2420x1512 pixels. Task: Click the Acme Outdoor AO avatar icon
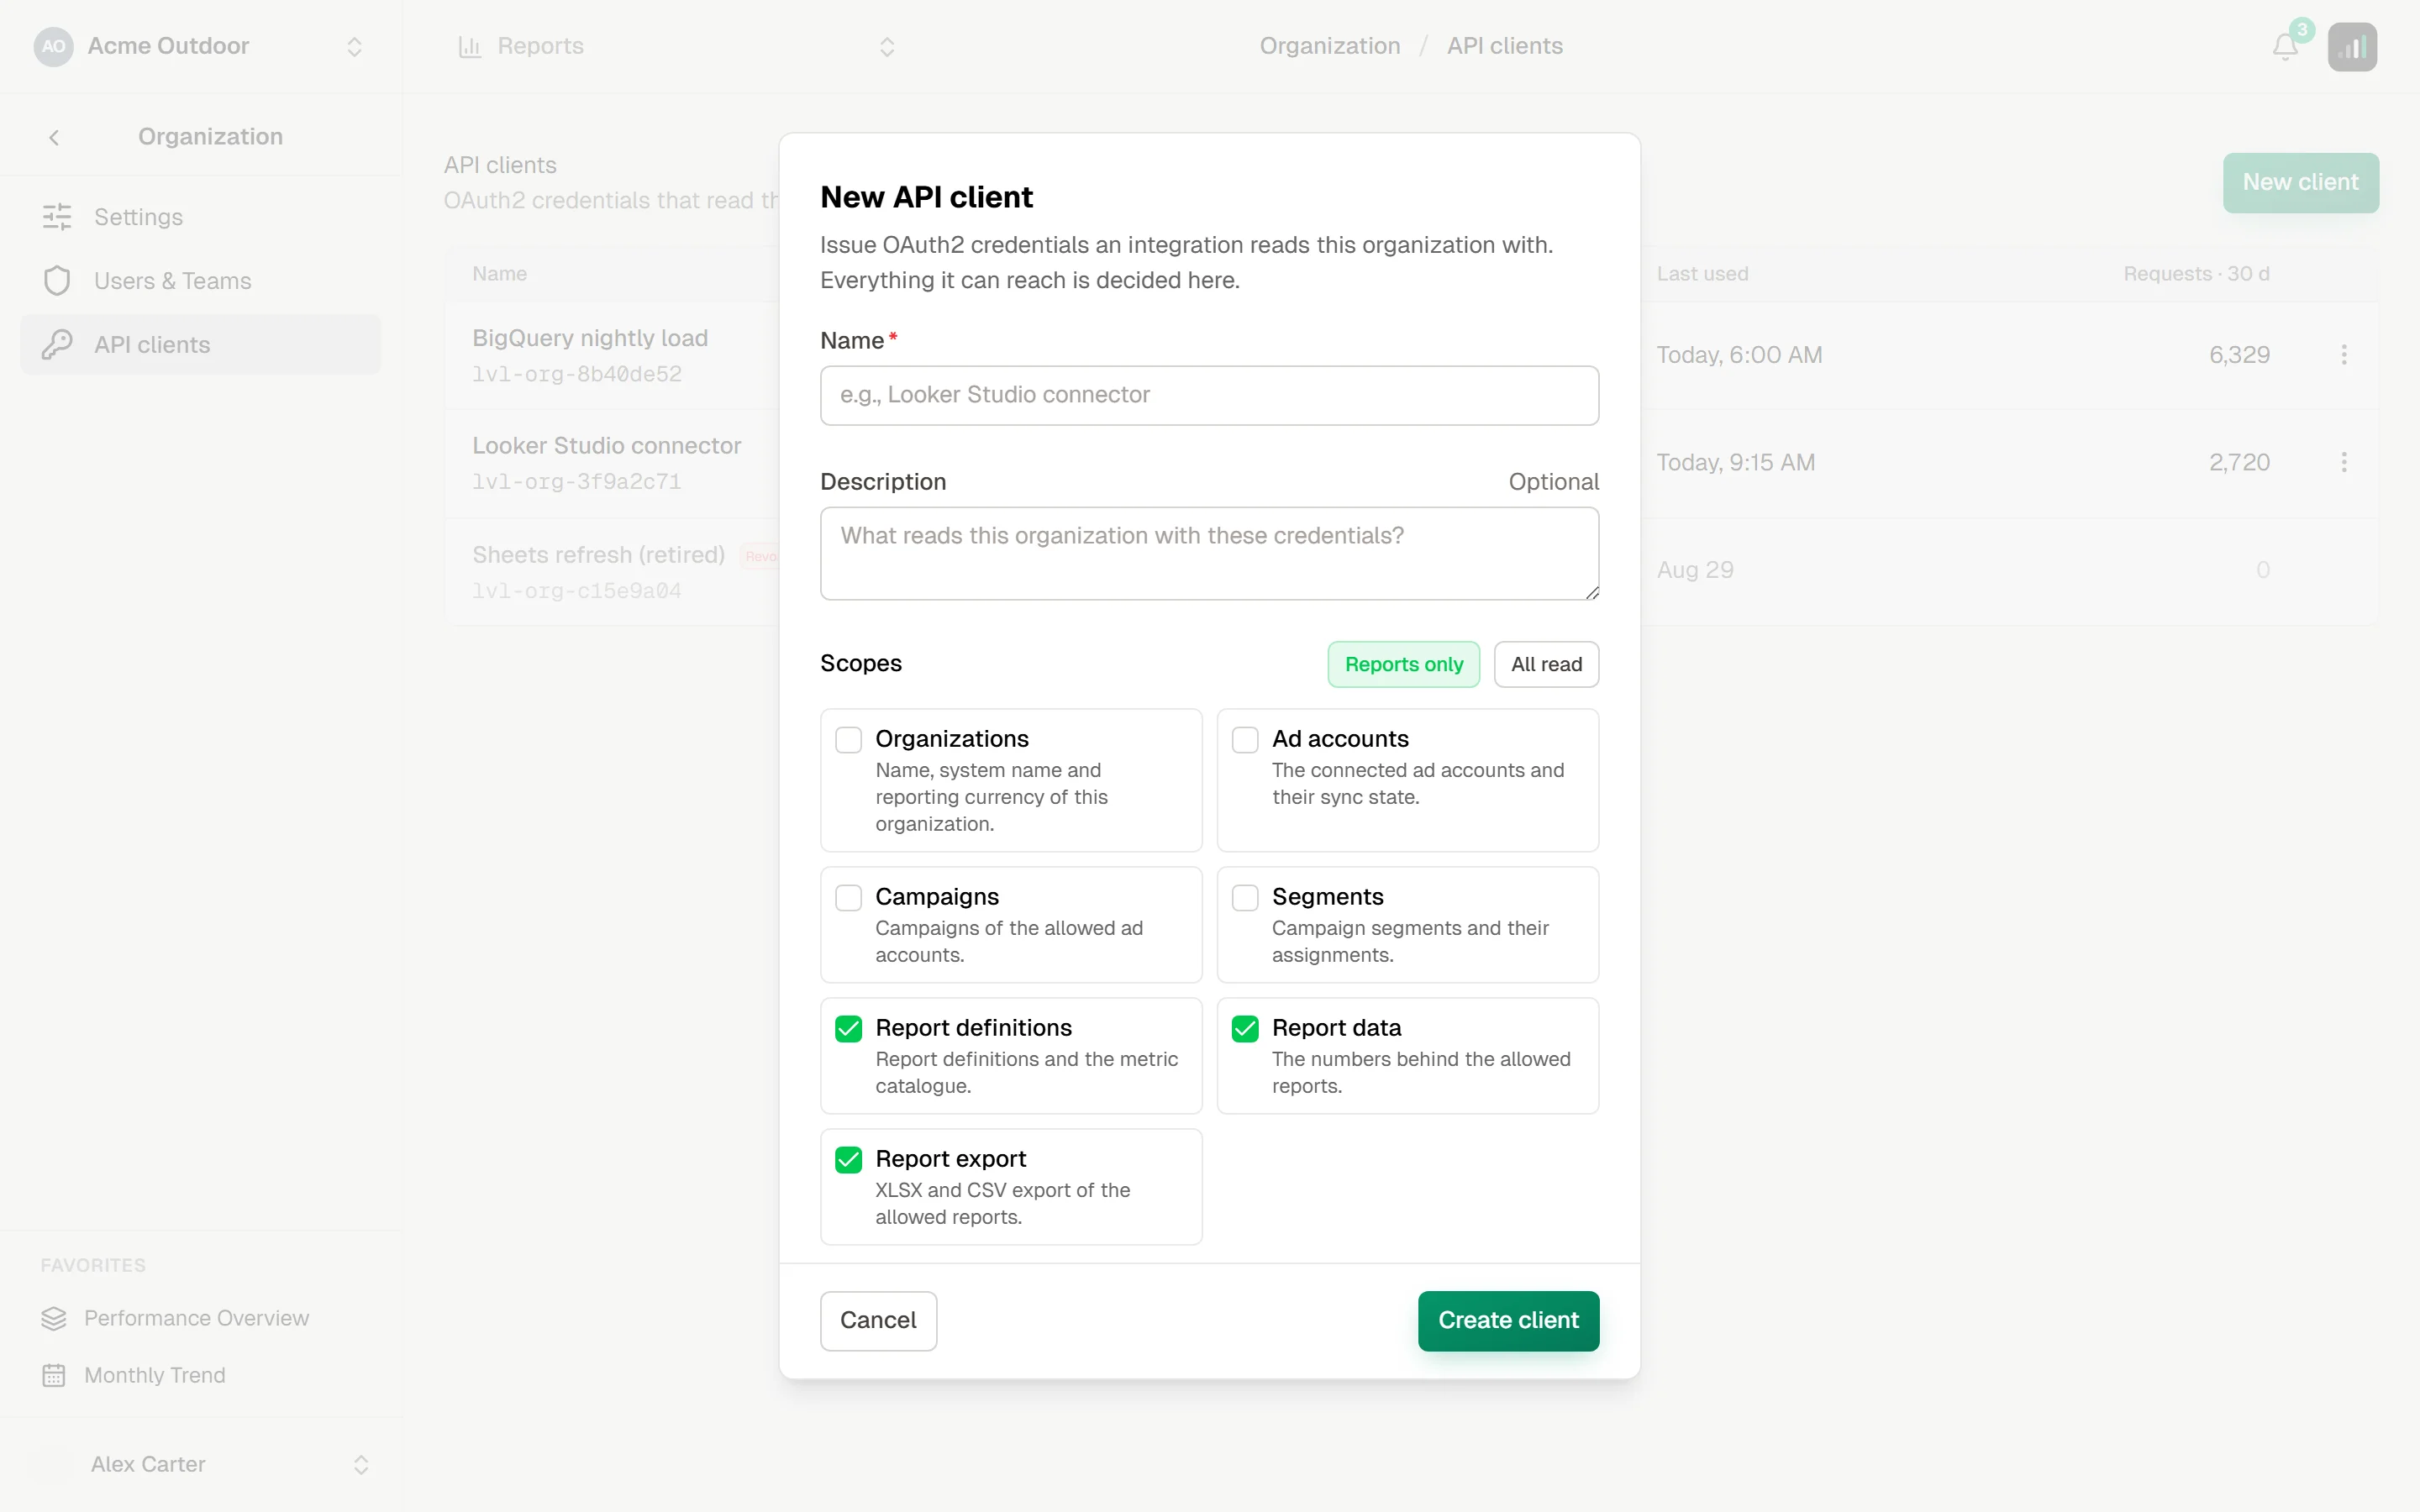click(54, 46)
